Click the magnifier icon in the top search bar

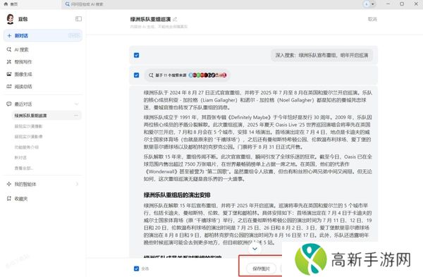pyautogui.click(x=68, y=4)
